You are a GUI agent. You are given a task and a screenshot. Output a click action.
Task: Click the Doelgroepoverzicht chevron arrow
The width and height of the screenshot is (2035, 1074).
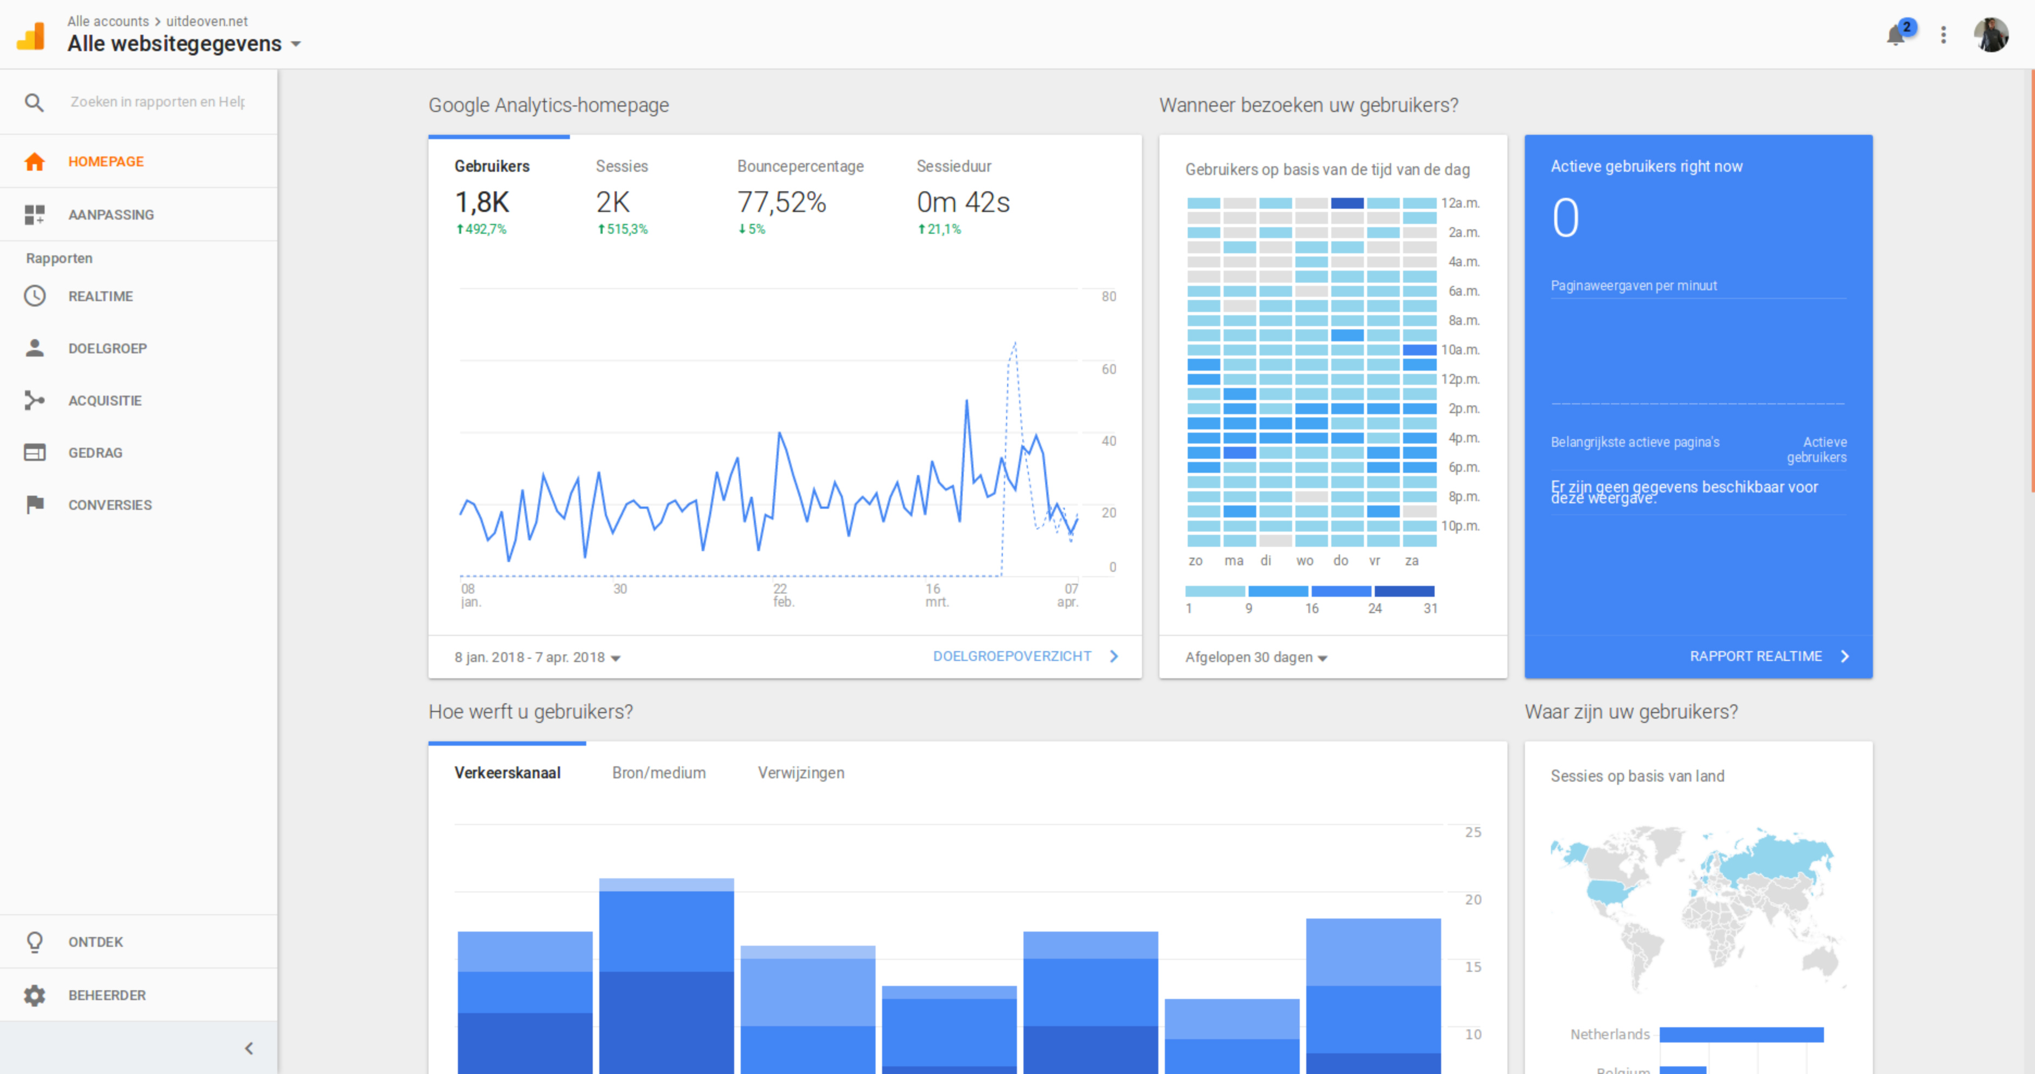pyautogui.click(x=1114, y=656)
